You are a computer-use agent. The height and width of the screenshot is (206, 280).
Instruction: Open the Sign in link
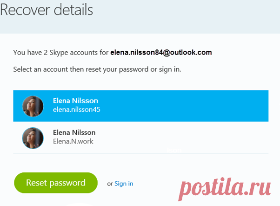pyautogui.click(x=124, y=184)
